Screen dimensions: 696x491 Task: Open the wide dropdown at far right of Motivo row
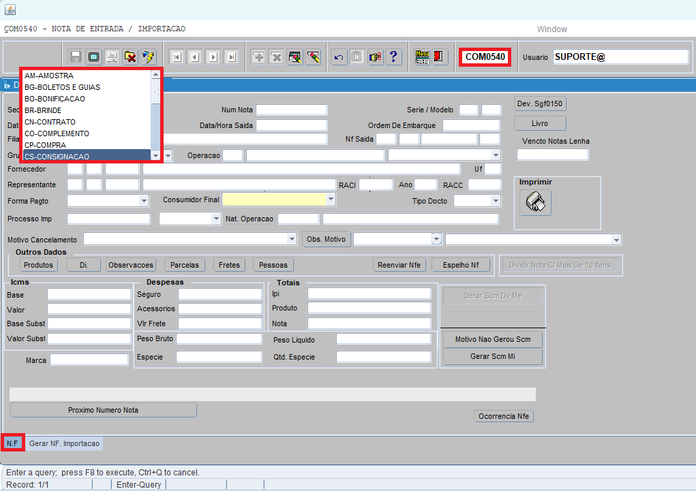(616, 240)
